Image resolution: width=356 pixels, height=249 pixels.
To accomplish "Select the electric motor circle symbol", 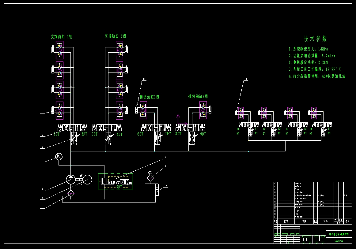I will pos(87,180).
